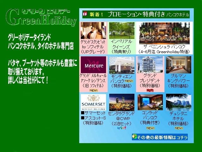Click ザ ペニンシュラ バンコク text link
This screenshot has width=202, height=152.
(x=164, y=47)
